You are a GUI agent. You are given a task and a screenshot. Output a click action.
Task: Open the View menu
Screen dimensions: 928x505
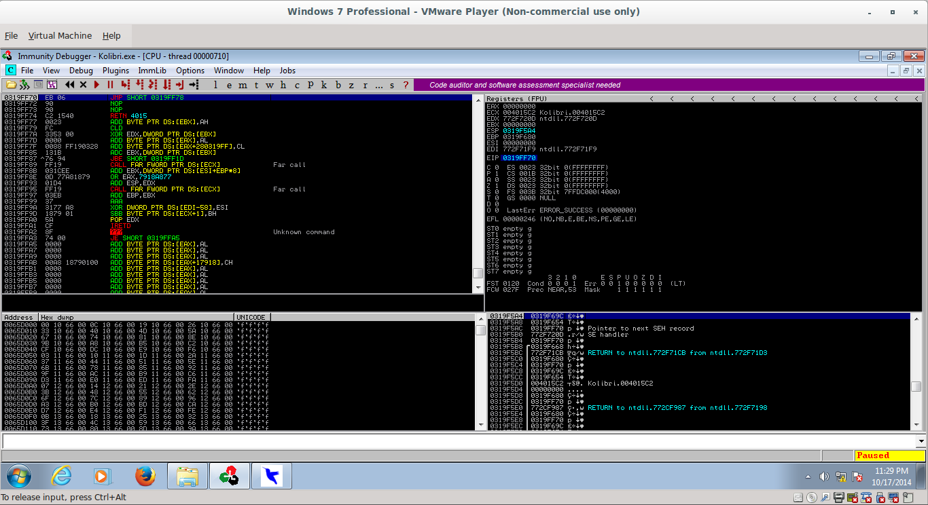pos(51,70)
